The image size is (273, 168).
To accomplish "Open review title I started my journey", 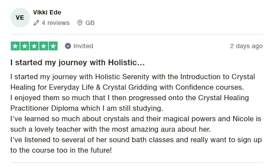I will (78, 63).
